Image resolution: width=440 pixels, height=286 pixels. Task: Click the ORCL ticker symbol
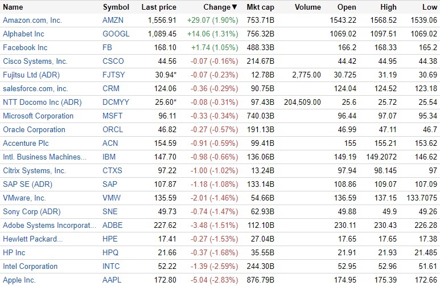[113, 129]
